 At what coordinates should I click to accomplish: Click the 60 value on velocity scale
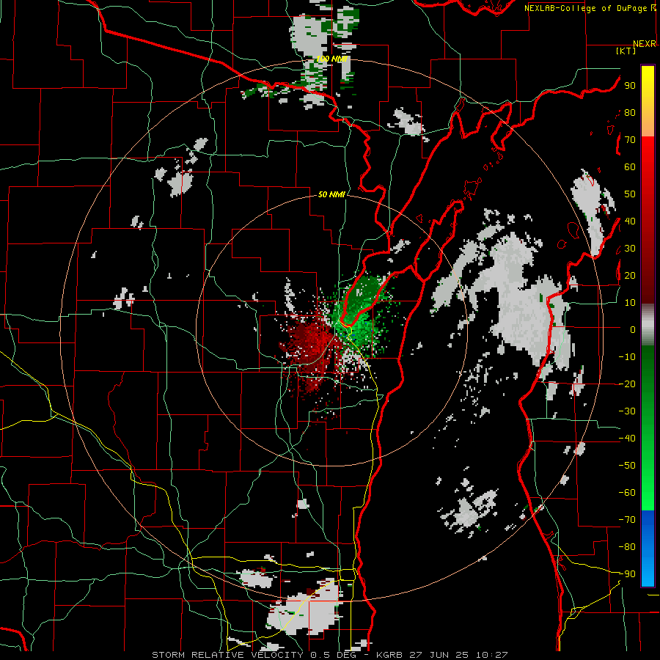tap(630, 167)
